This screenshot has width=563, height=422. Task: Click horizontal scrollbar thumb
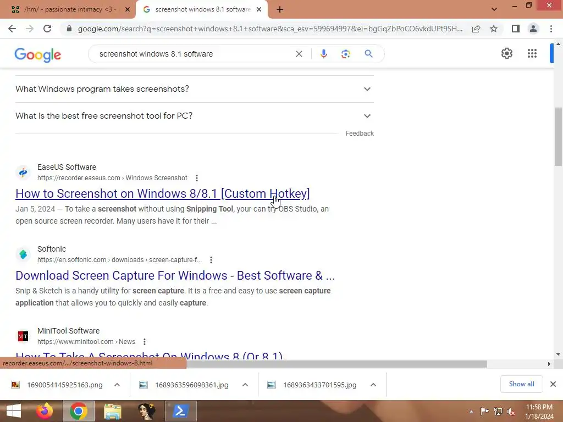pos(337,364)
